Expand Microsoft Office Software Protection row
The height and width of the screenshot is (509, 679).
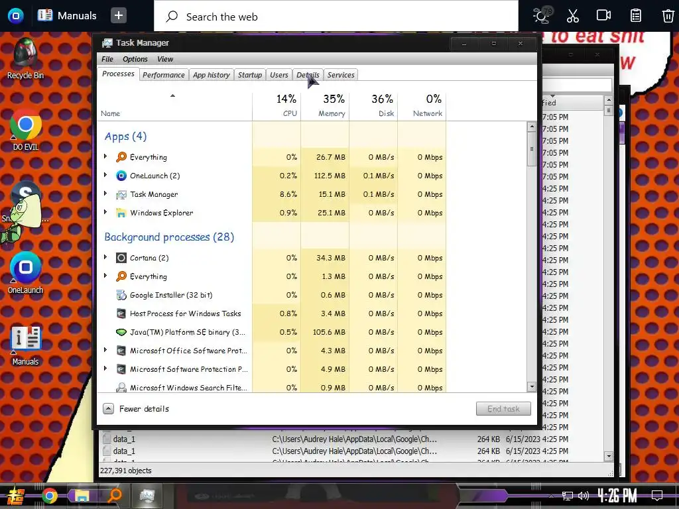click(105, 350)
